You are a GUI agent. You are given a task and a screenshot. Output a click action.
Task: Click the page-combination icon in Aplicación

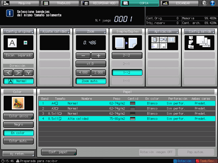pos(163,40)
